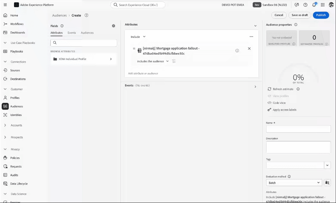Click the Refresh estimate icon
336x203 pixels.
point(269,89)
